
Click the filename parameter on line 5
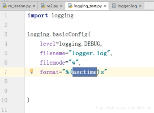[x=53, y=53]
